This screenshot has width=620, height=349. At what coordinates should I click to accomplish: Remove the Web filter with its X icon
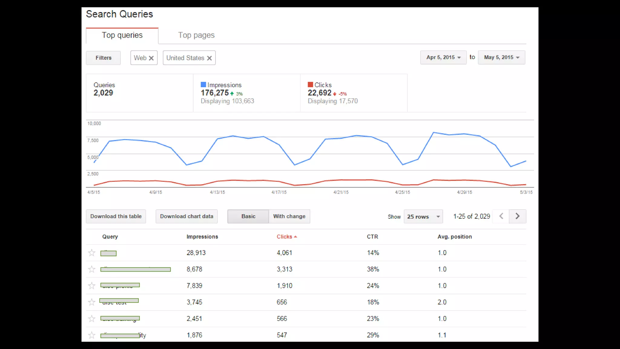[151, 58]
